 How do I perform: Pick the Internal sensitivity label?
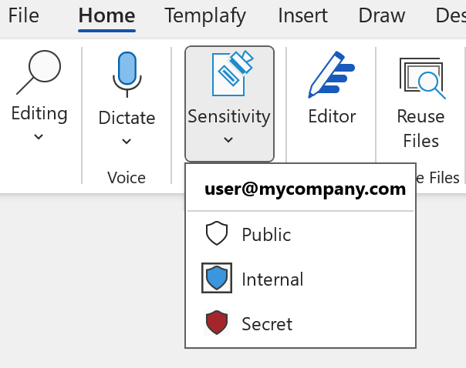point(272,279)
